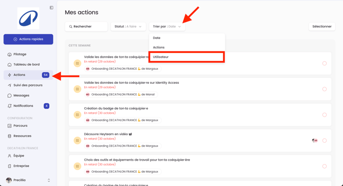Image resolution: width=343 pixels, height=186 pixels.
Task: Click the Sélectionner button
Action: point(322,26)
